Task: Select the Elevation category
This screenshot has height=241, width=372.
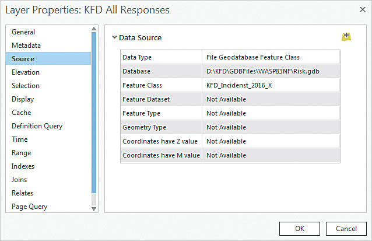Action: [26, 72]
